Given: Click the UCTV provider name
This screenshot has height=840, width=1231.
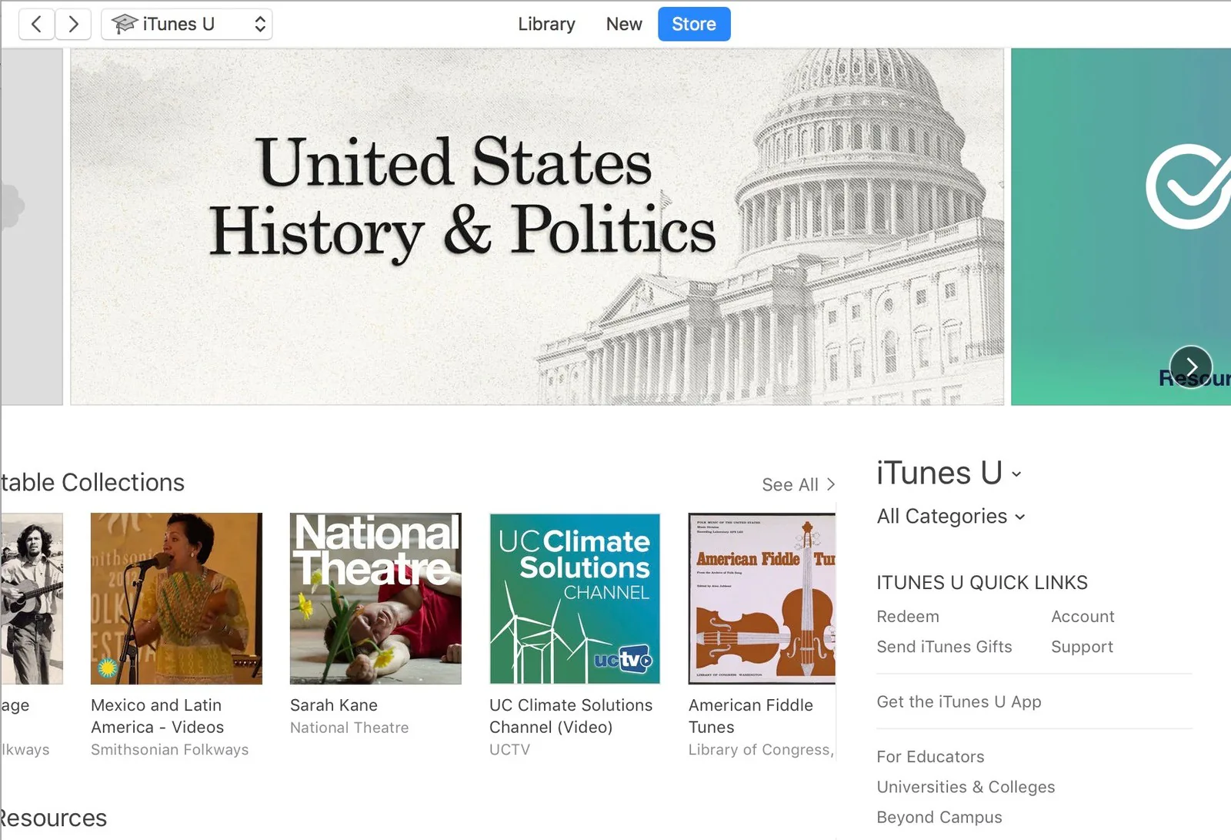Looking at the screenshot, I should click(x=509, y=750).
